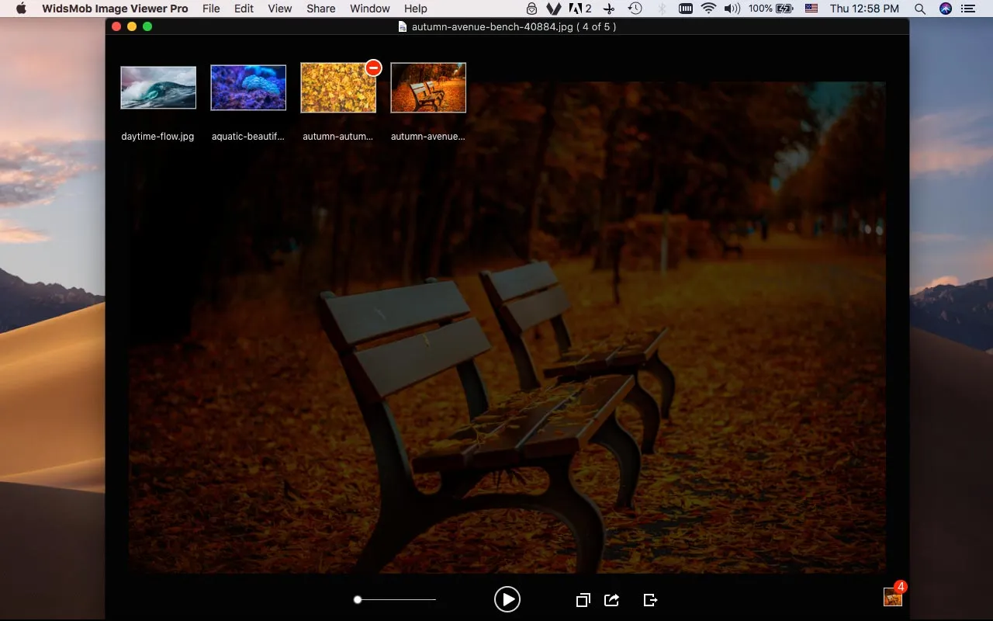Open the Window menu
The width and height of the screenshot is (993, 621).
pyautogui.click(x=369, y=9)
